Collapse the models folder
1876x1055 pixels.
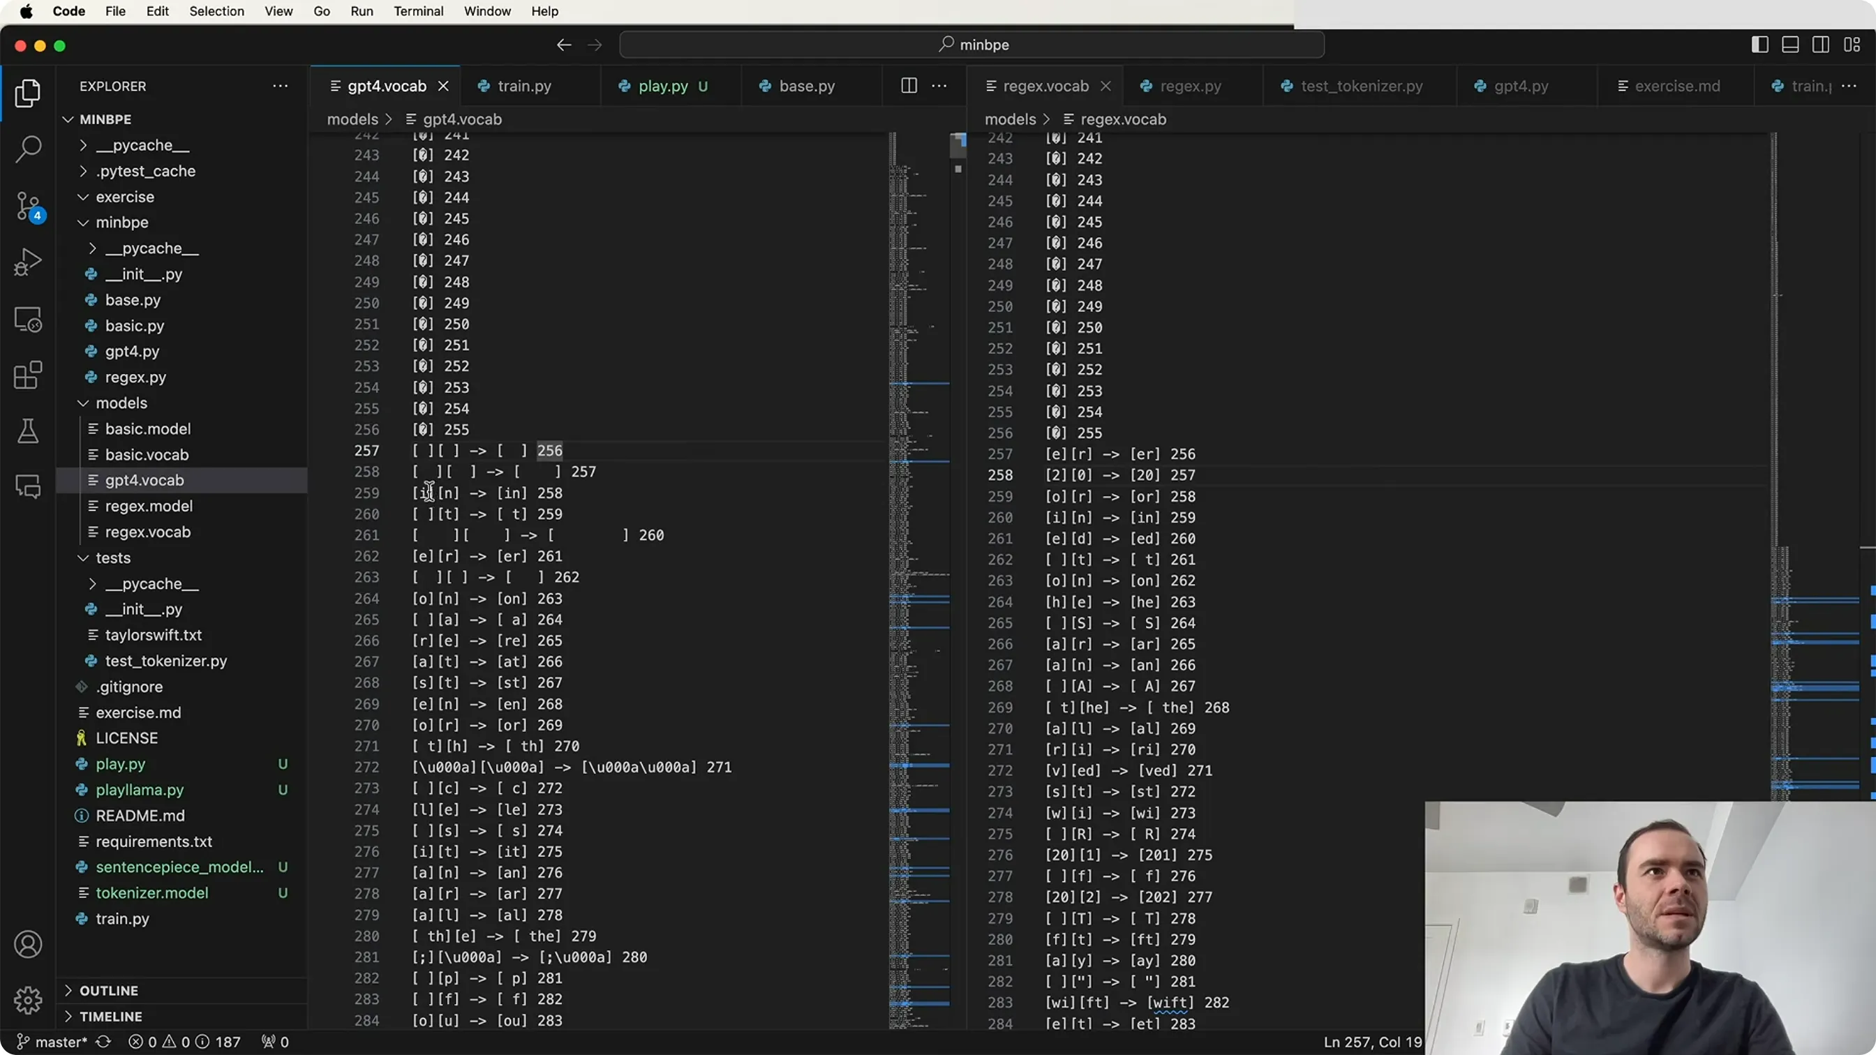(x=121, y=403)
